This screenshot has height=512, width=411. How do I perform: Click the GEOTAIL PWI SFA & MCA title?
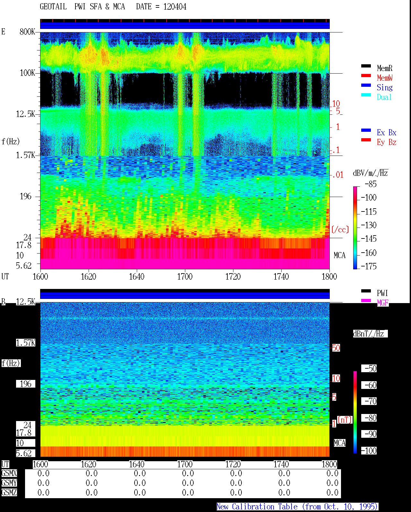(x=82, y=7)
